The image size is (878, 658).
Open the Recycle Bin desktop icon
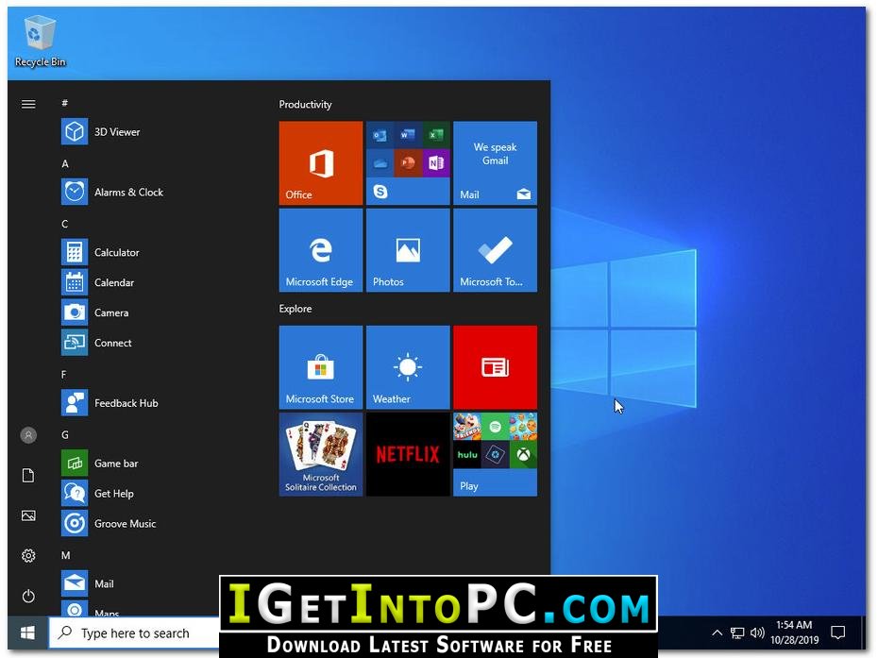pos(40,41)
